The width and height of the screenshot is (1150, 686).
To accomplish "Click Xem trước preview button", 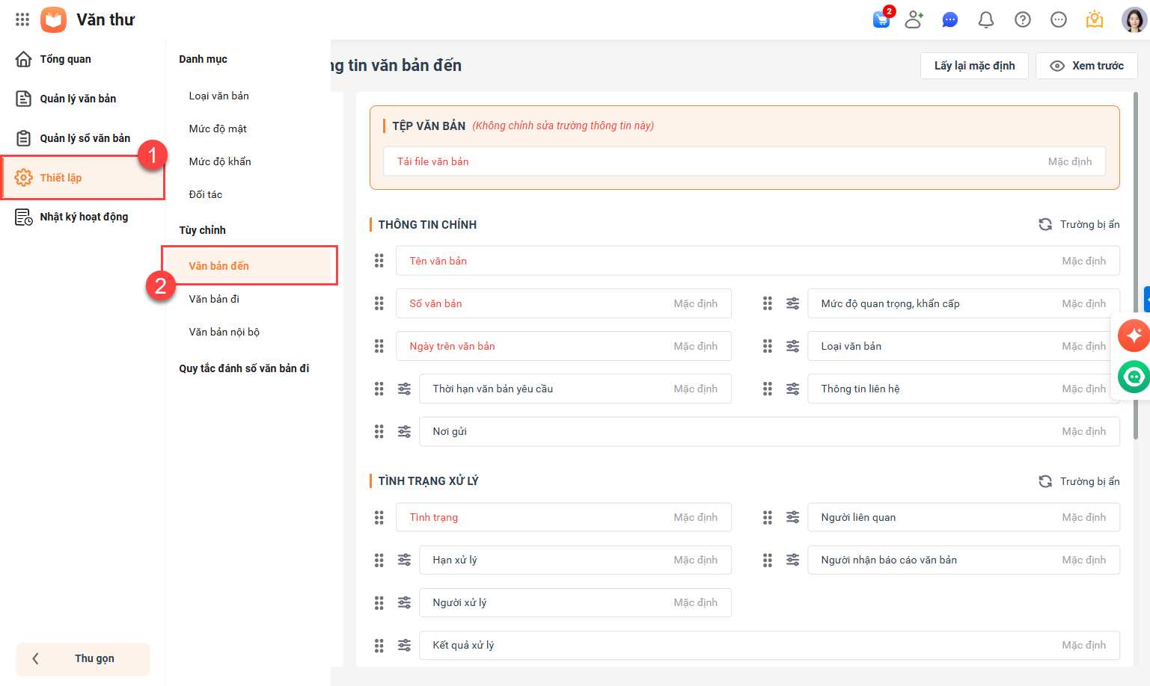I will pos(1086,66).
